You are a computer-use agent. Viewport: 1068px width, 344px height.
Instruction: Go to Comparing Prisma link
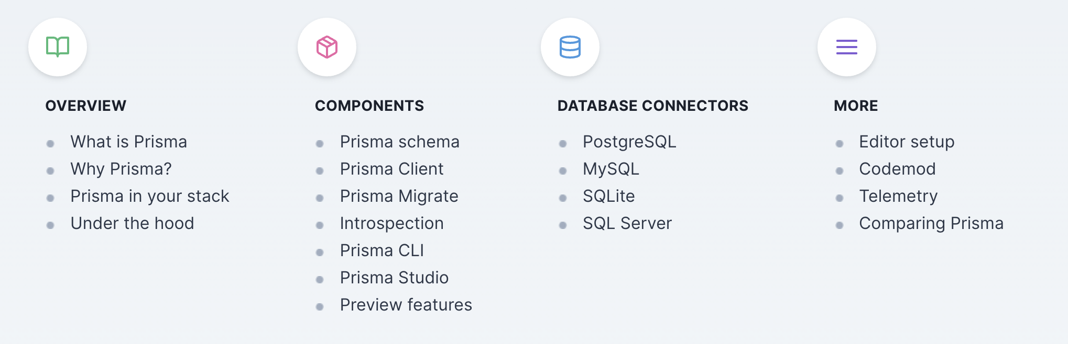[932, 223]
